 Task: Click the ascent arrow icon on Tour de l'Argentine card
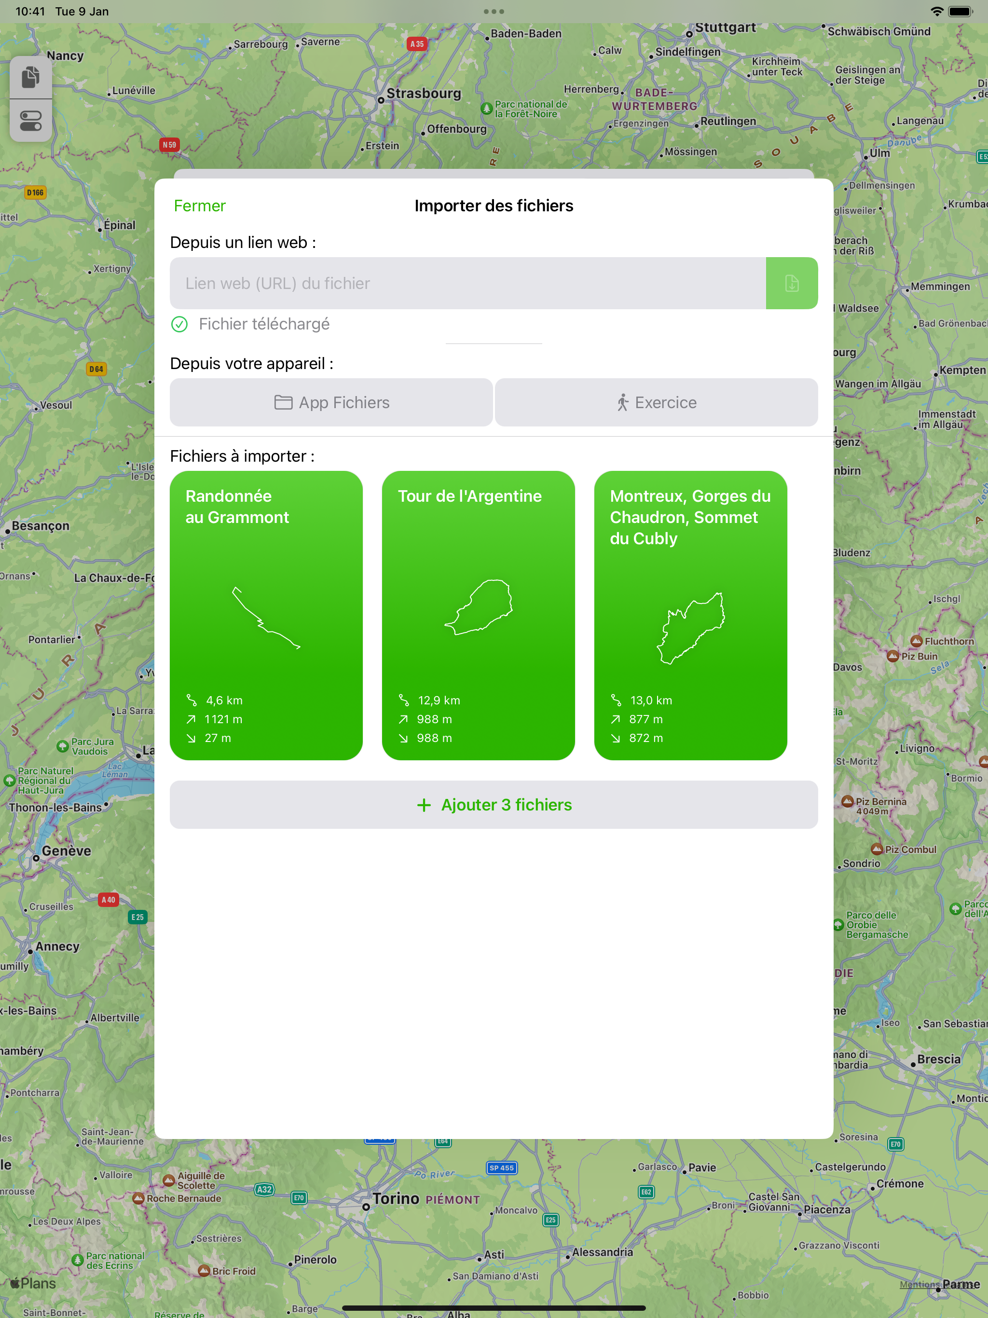(x=404, y=719)
